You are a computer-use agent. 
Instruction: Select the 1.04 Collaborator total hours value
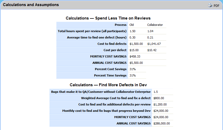click(x=150, y=31)
